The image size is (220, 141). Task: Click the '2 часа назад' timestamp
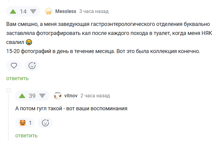tap(95, 96)
